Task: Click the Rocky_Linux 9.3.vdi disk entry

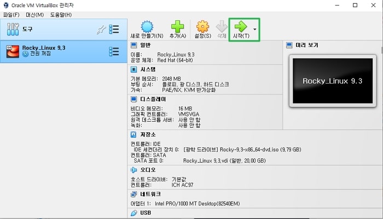Action: (x=224, y=161)
